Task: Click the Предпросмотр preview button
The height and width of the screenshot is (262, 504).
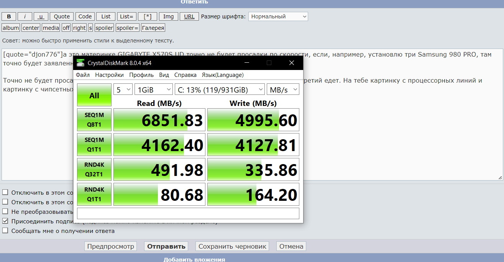Action: point(111,246)
